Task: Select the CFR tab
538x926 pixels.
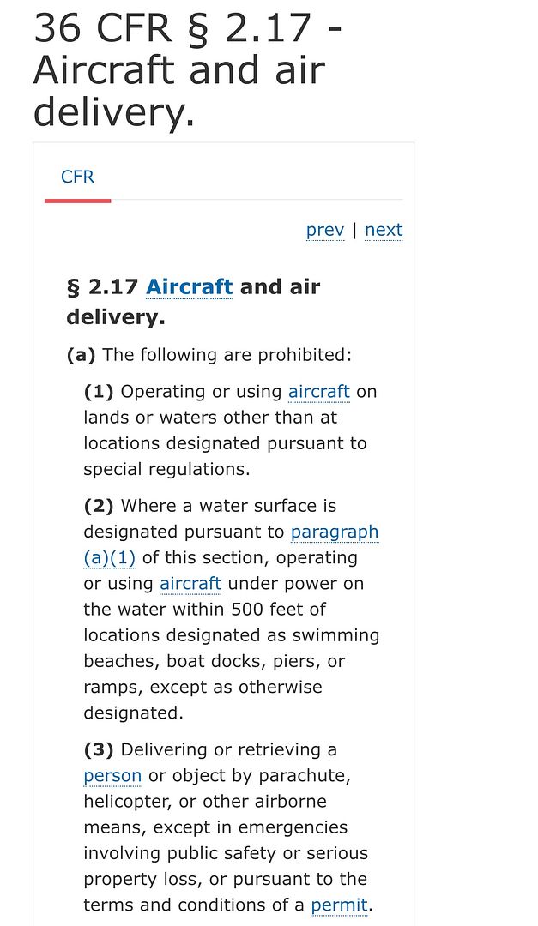Action: click(x=77, y=177)
